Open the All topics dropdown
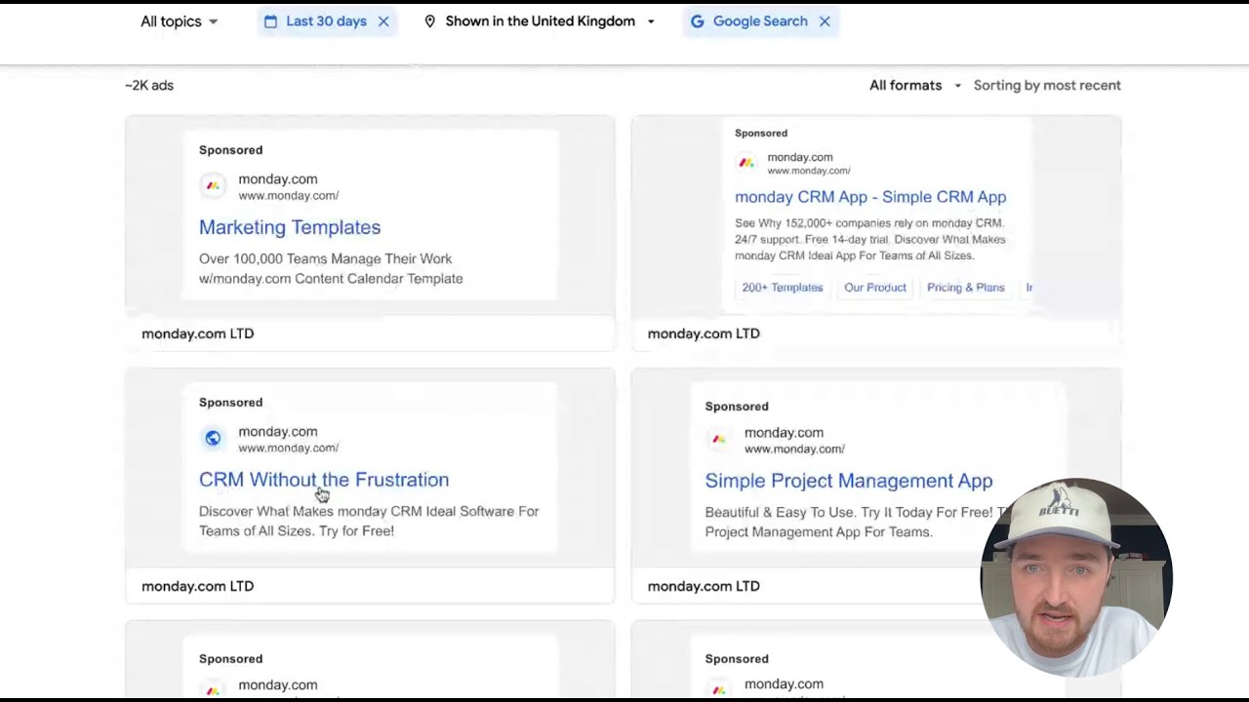This screenshot has height=702, width=1249. tap(180, 21)
